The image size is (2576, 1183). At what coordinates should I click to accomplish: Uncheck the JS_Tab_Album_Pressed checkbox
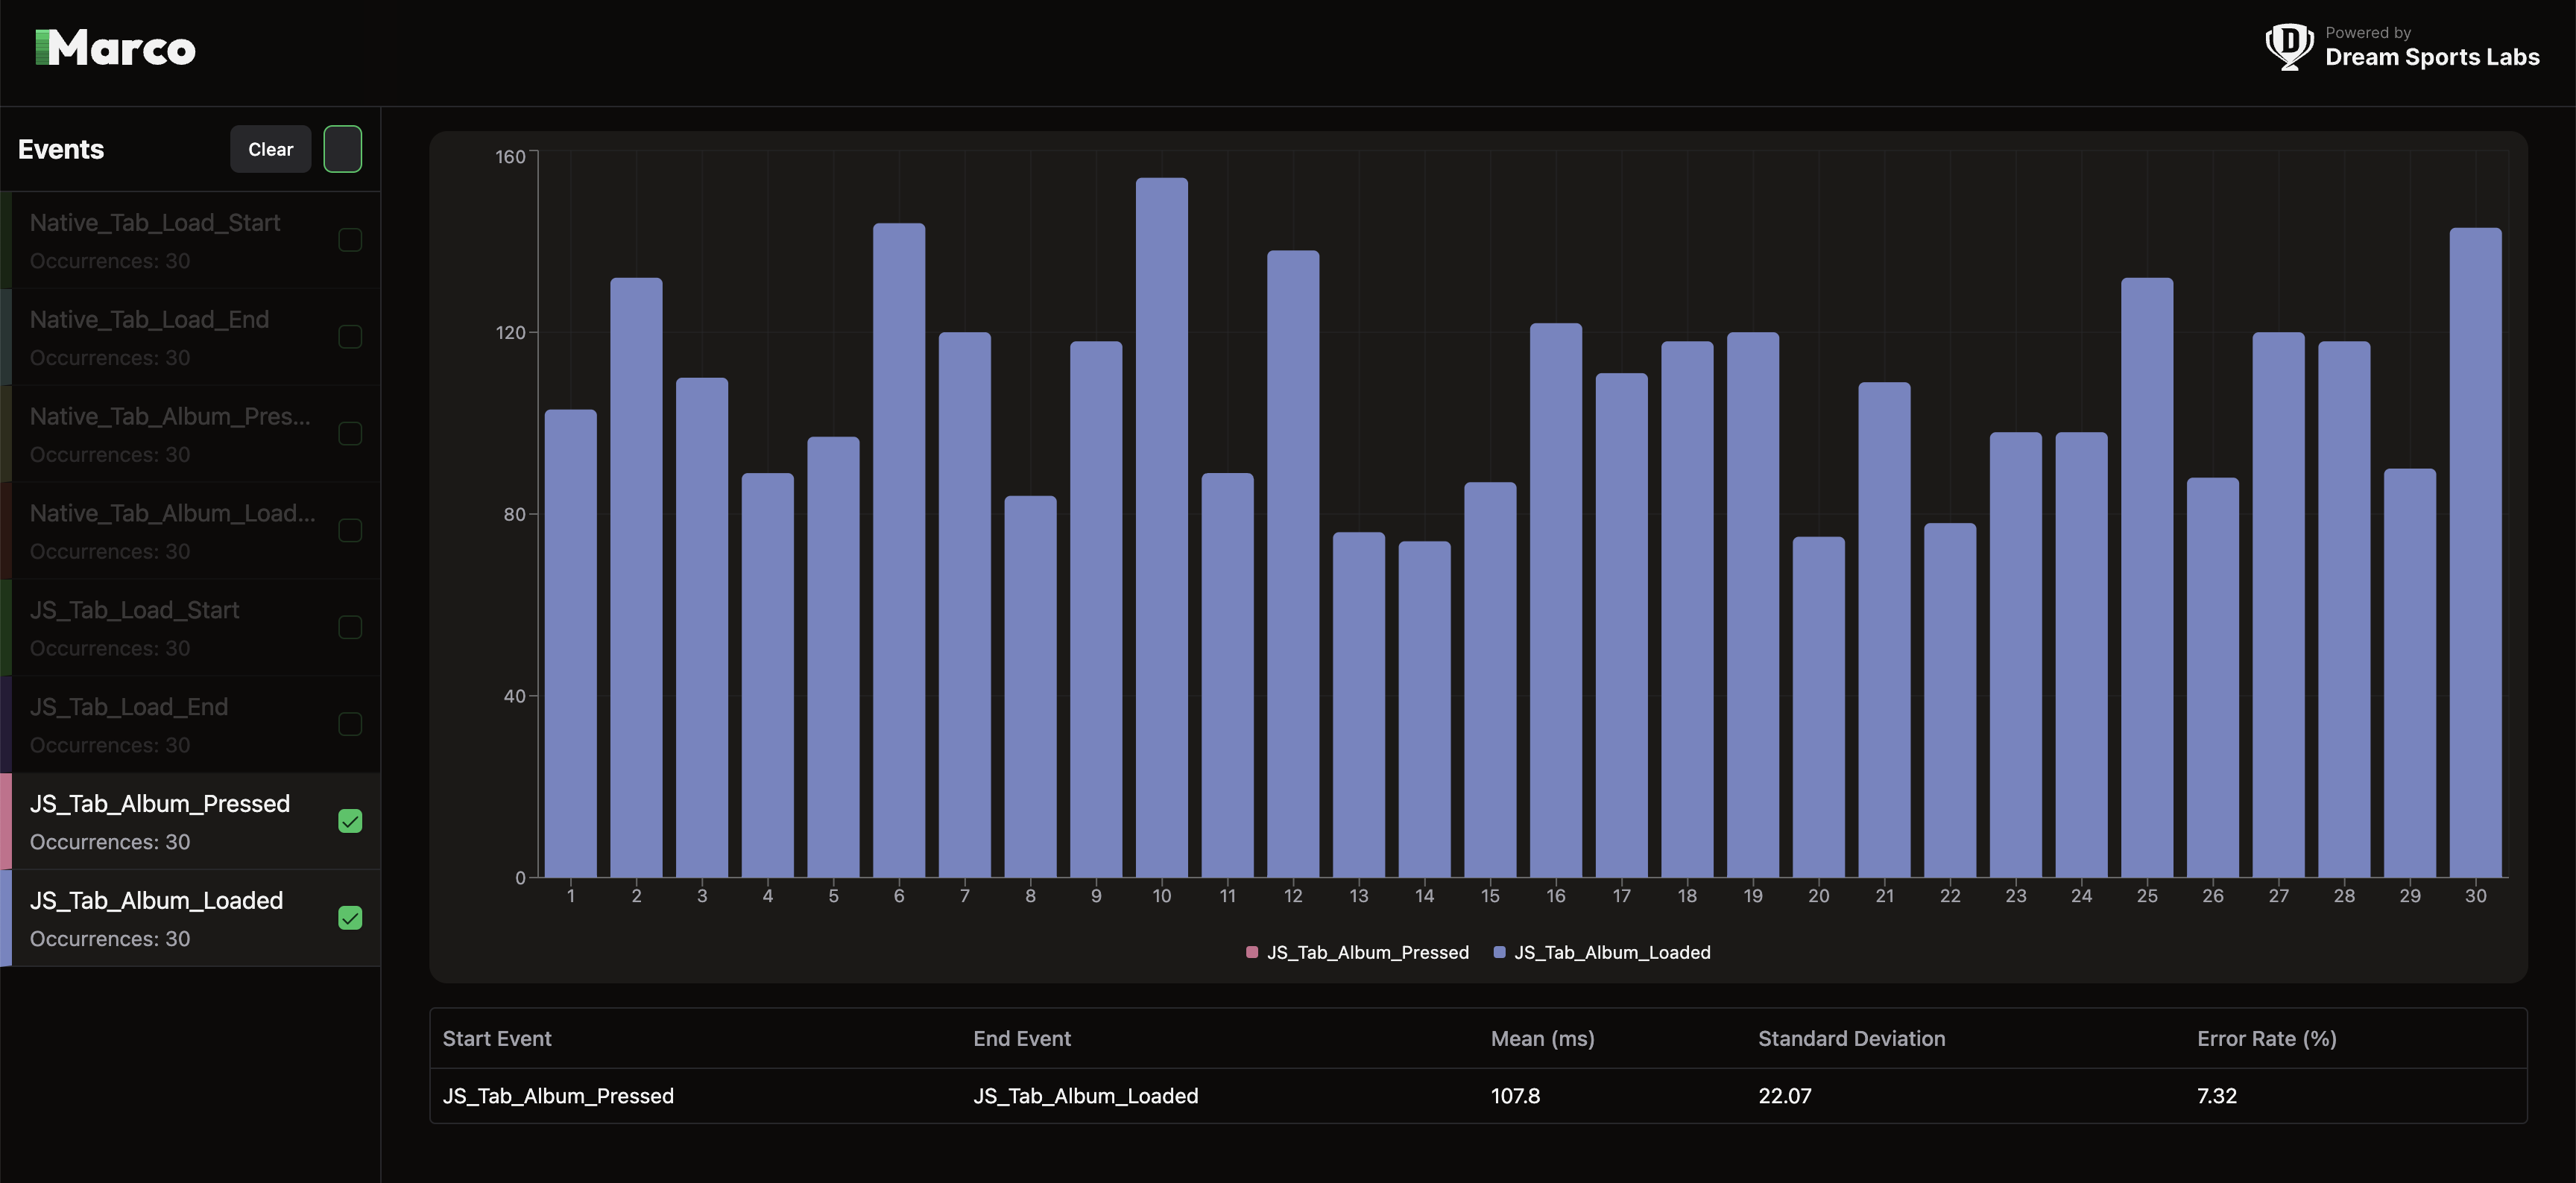[x=350, y=821]
